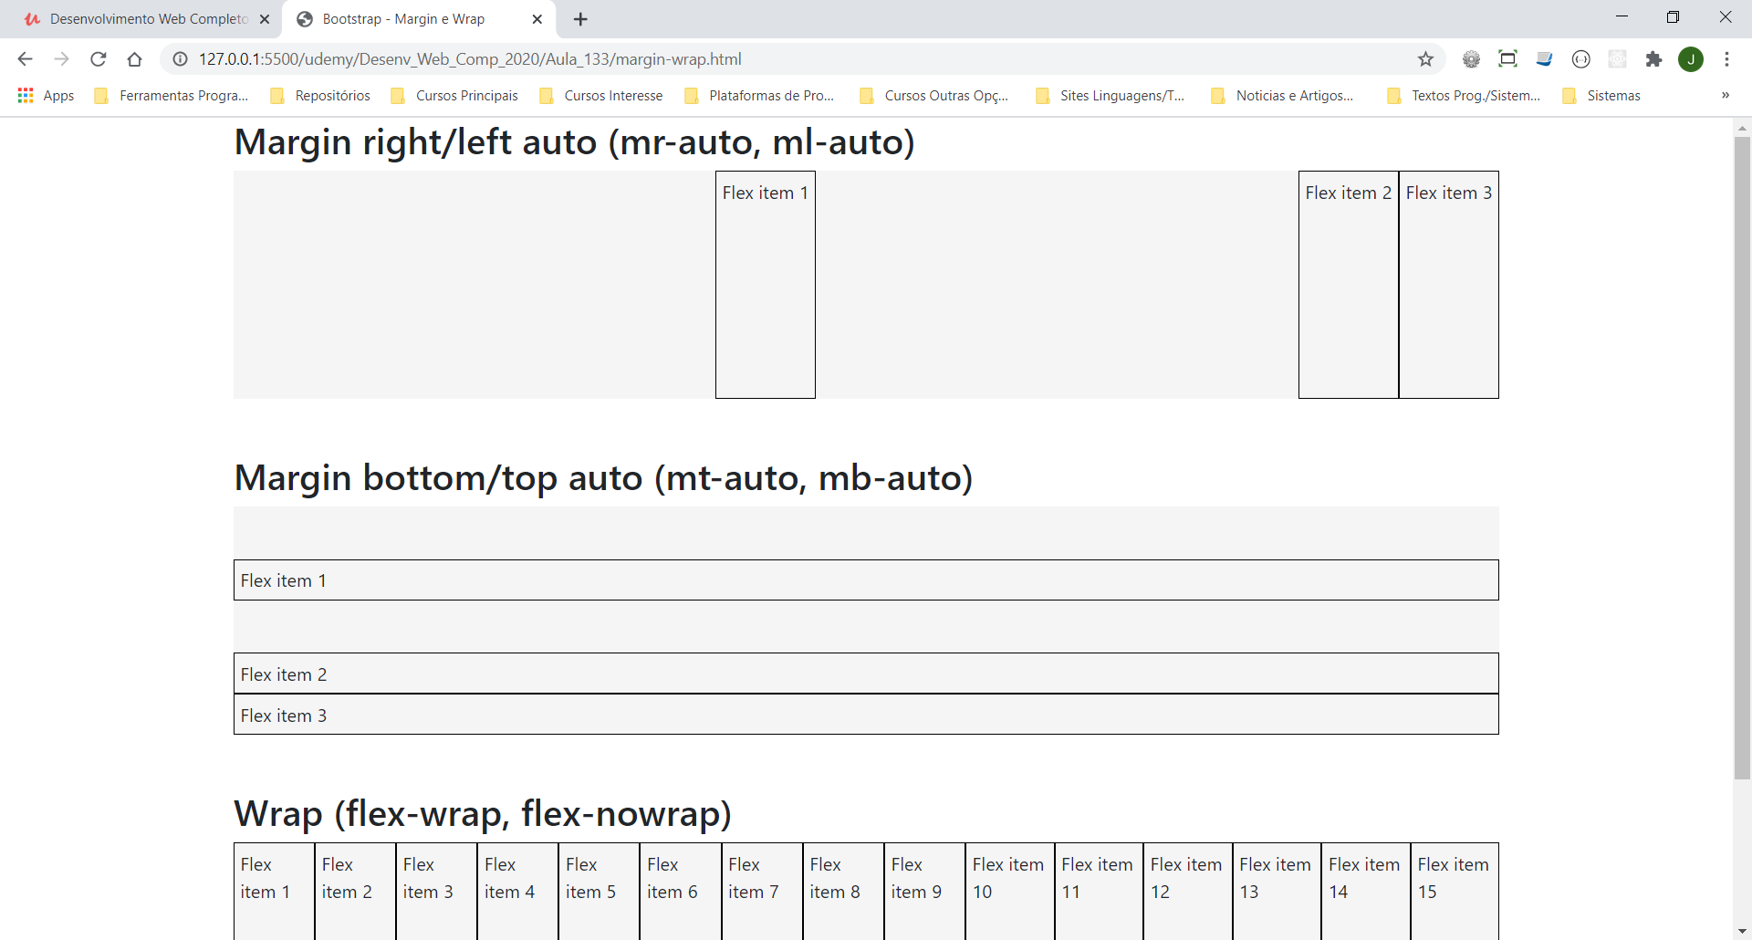Image resolution: width=1752 pixels, height=940 pixels.
Task: Open Sites Linguagens/T... bookmark folder
Action: [x=1111, y=96]
